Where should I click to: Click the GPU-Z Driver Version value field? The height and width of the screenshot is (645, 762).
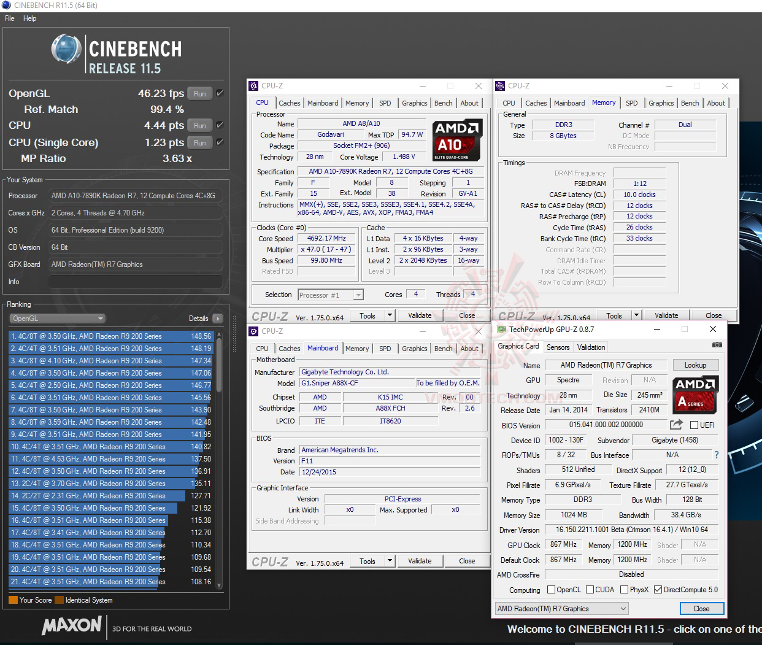[x=631, y=530]
